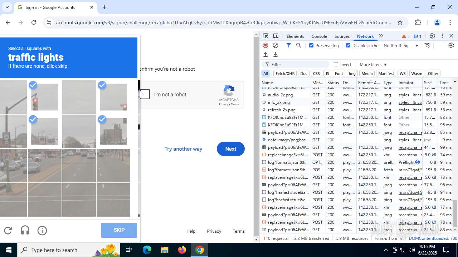Open DevTools main settings gear
The width and height of the screenshot is (458, 257).
(432, 36)
